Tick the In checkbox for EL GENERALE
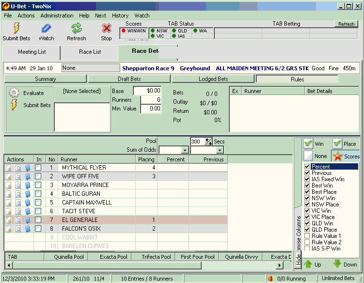The image size is (364, 283). point(38,220)
